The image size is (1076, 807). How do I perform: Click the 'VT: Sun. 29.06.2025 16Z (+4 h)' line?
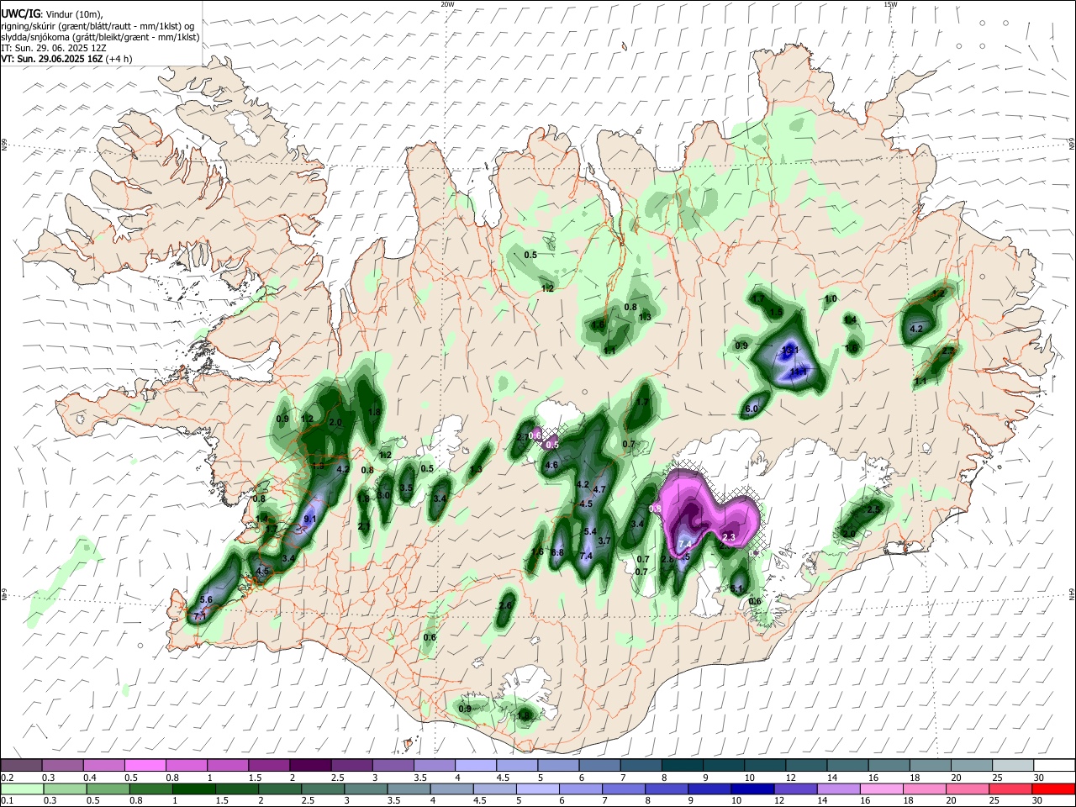tap(67, 59)
